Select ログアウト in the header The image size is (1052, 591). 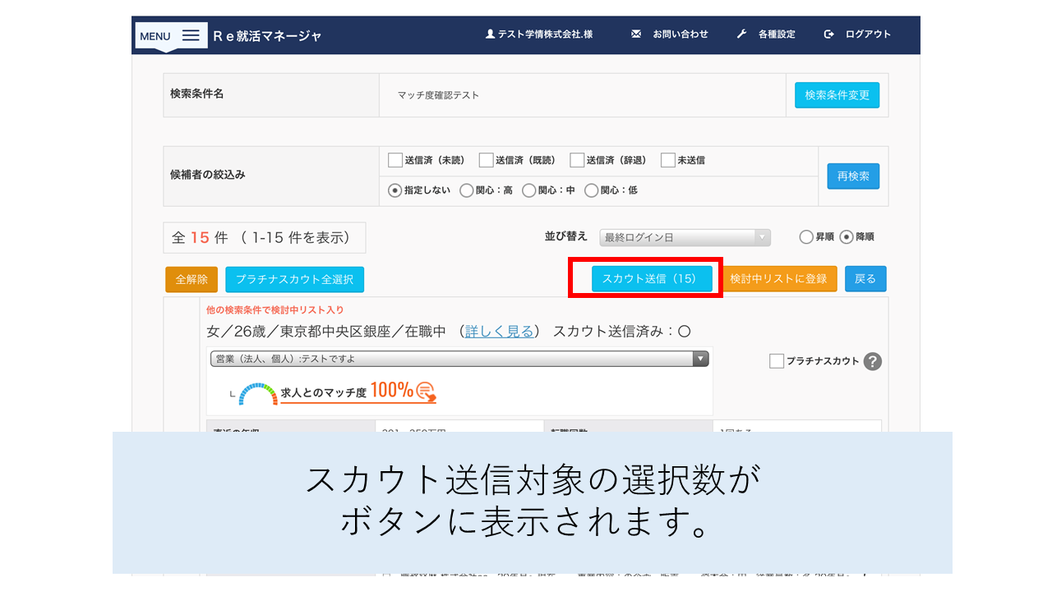tap(868, 34)
